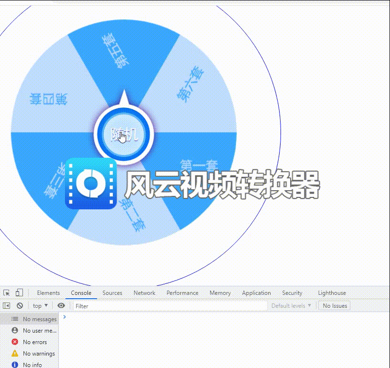
Task: Switch to the Lighthouse tab
Action: 332,293
